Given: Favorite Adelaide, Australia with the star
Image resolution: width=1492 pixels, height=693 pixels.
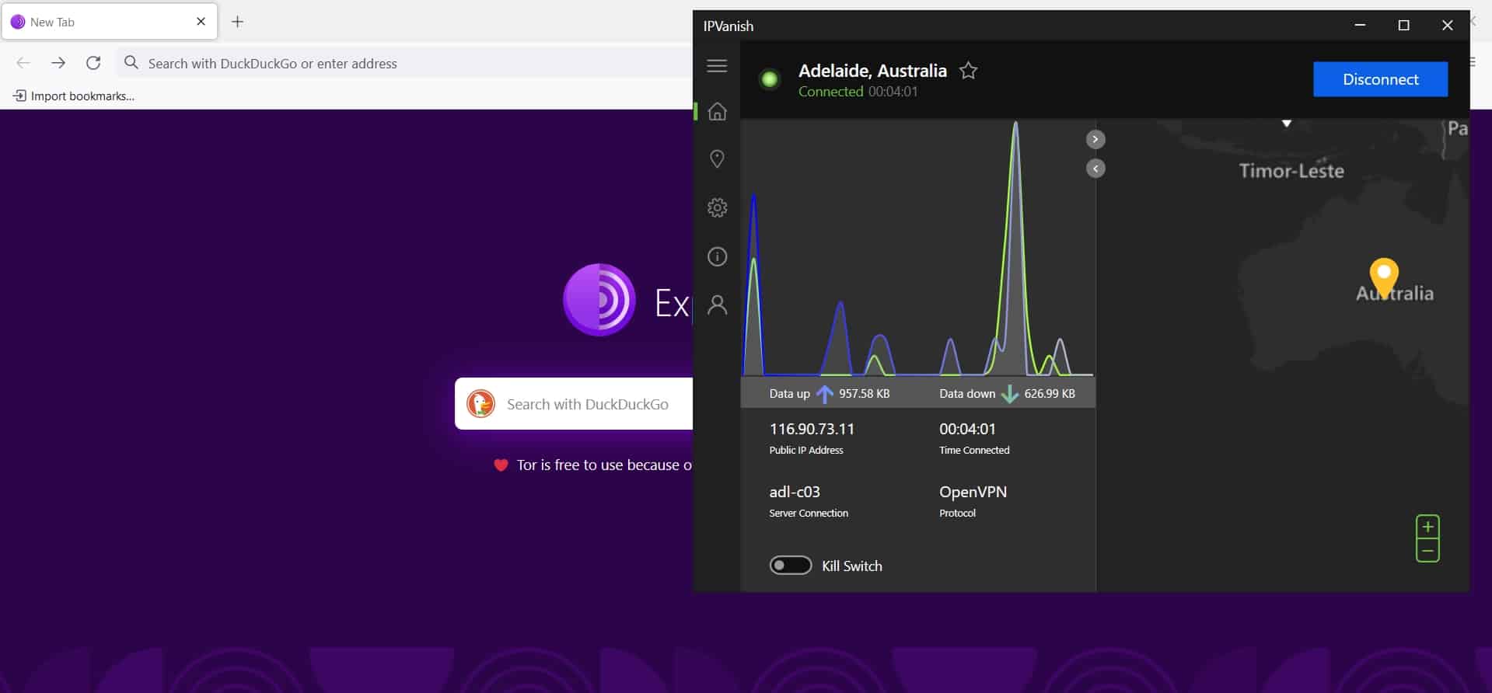Looking at the screenshot, I should pos(968,71).
